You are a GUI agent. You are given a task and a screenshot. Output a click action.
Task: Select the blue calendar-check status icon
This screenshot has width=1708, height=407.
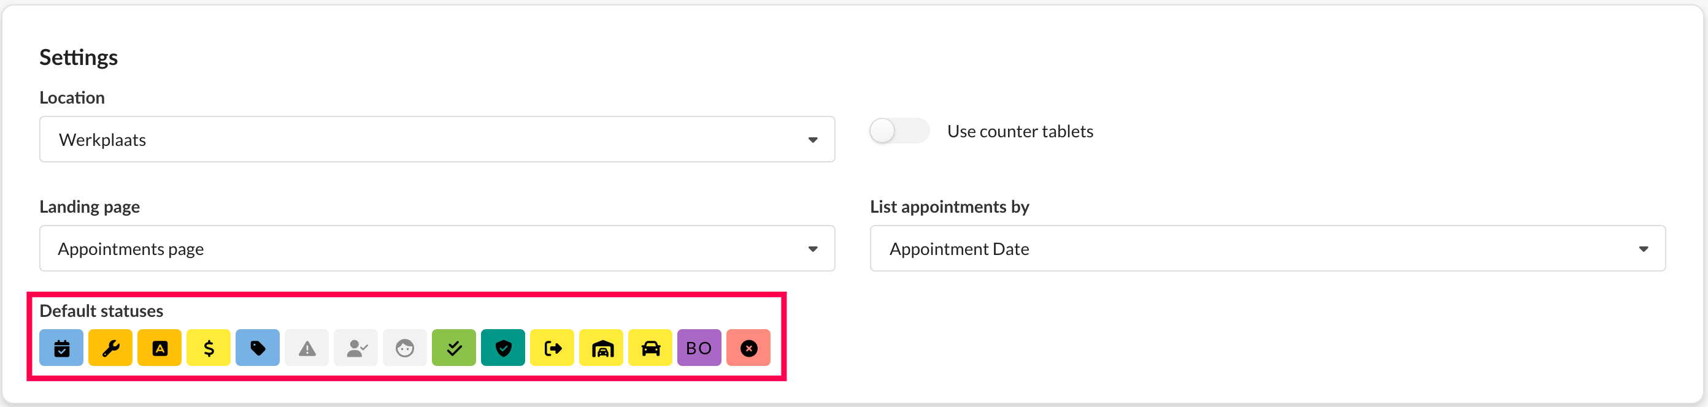pos(62,348)
